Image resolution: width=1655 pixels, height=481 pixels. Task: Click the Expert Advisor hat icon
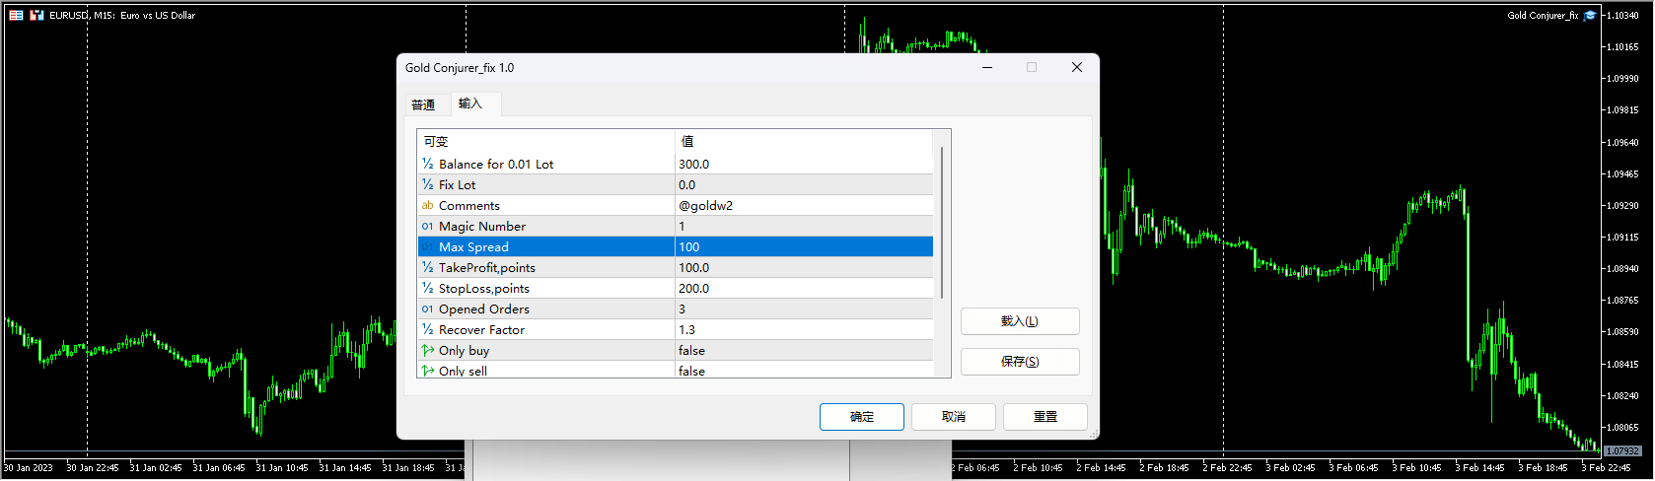(x=1589, y=15)
